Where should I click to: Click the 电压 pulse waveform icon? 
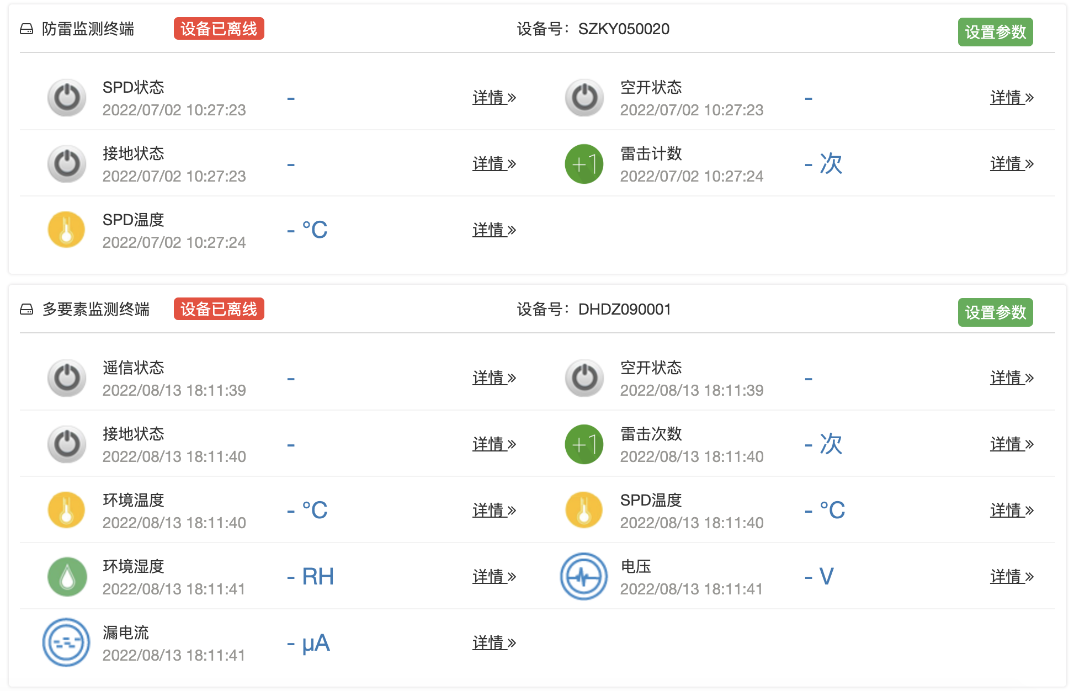pyautogui.click(x=584, y=577)
